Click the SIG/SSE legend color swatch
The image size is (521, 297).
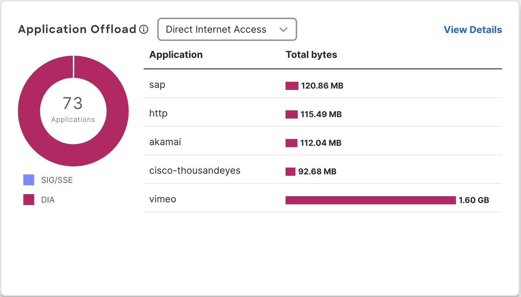tap(29, 180)
